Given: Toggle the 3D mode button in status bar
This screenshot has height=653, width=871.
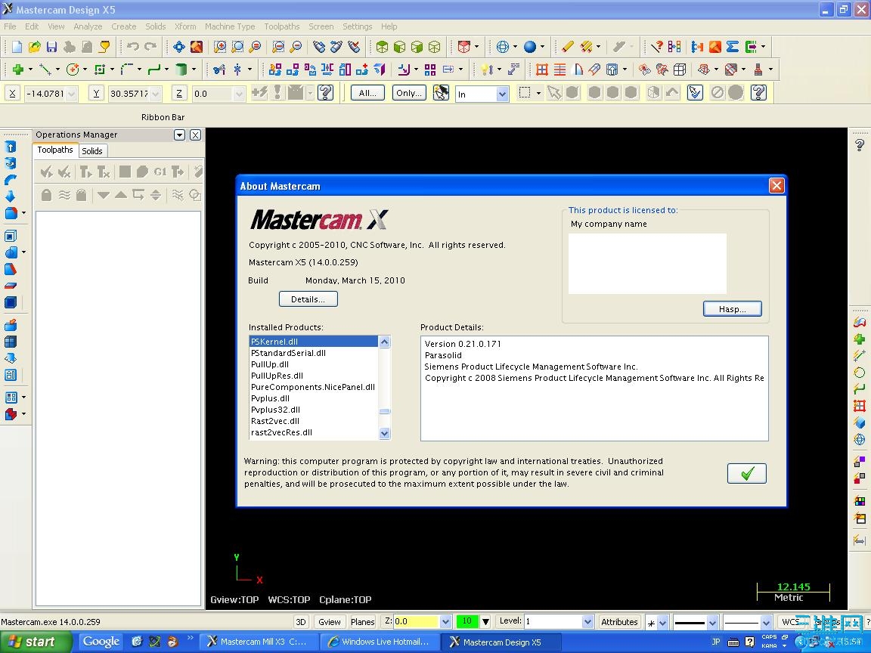Looking at the screenshot, I should [x=300, y=622].
